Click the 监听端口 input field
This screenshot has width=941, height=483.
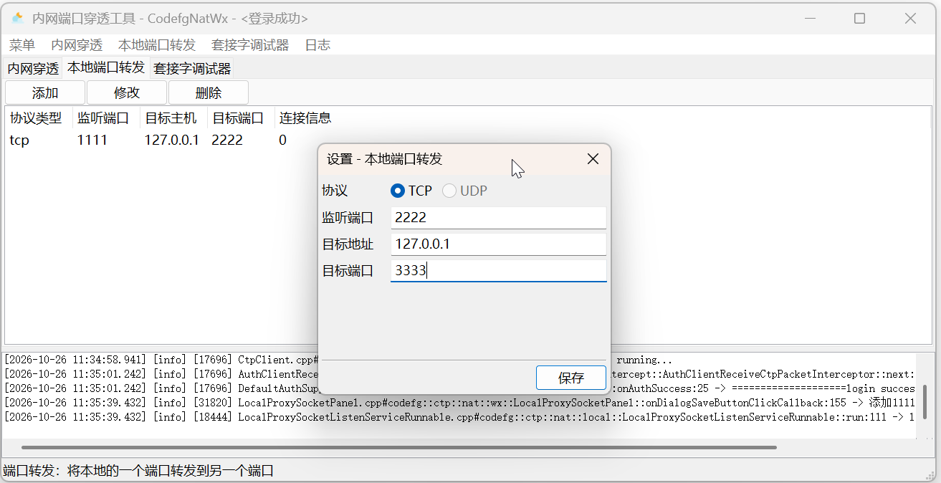tap(499, 218)
